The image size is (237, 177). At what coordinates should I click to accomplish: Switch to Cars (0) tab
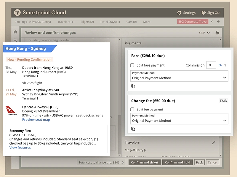(x=132, y=22)
